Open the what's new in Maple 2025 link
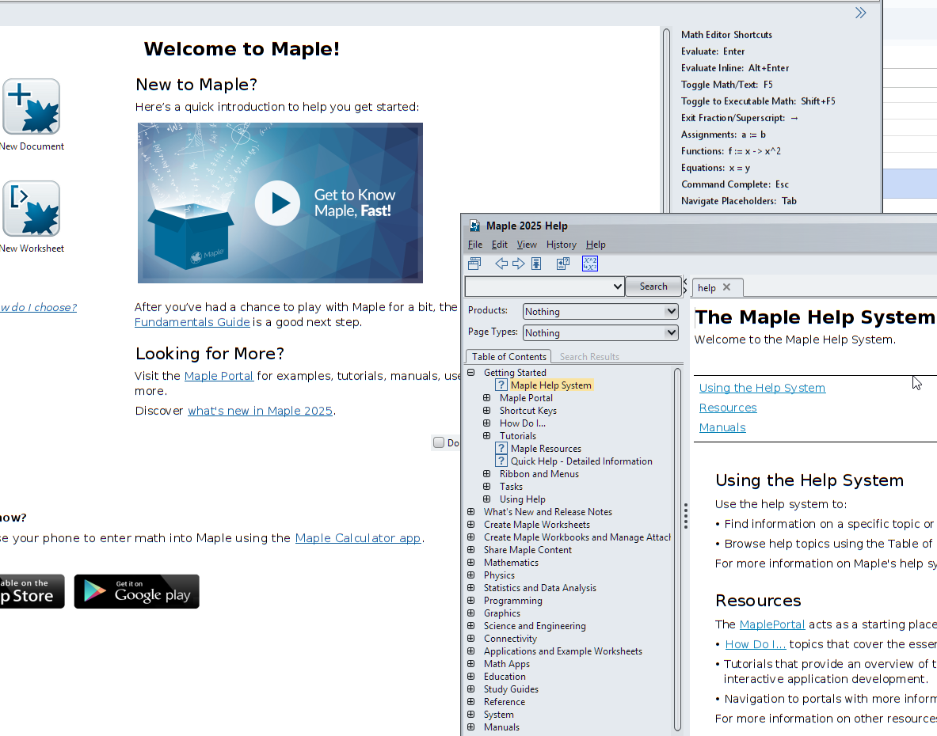937x736 pixels. [260, 411]
